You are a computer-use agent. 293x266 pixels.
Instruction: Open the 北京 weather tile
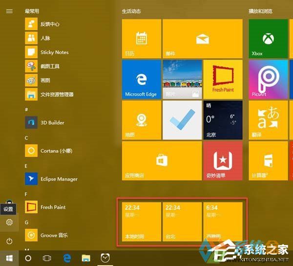pyautogui.click(x=223, y=120)
